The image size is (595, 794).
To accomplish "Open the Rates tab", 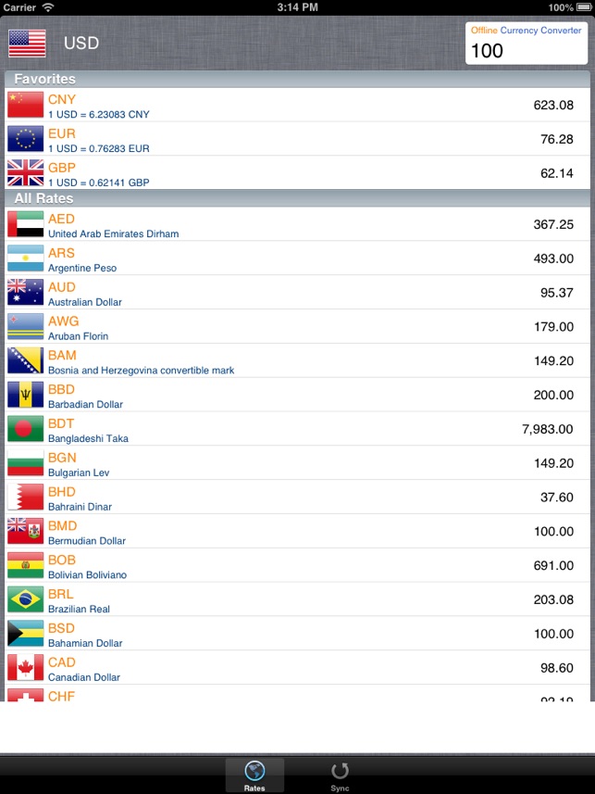I will point(254,775).
